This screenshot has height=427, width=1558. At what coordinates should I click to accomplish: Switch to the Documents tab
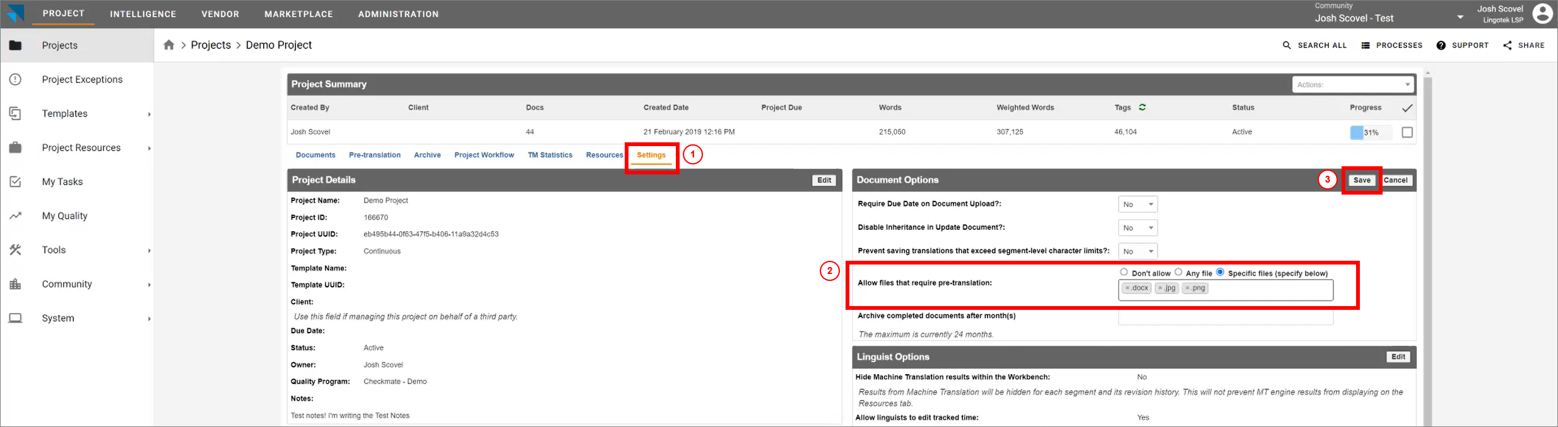point(316,155)
